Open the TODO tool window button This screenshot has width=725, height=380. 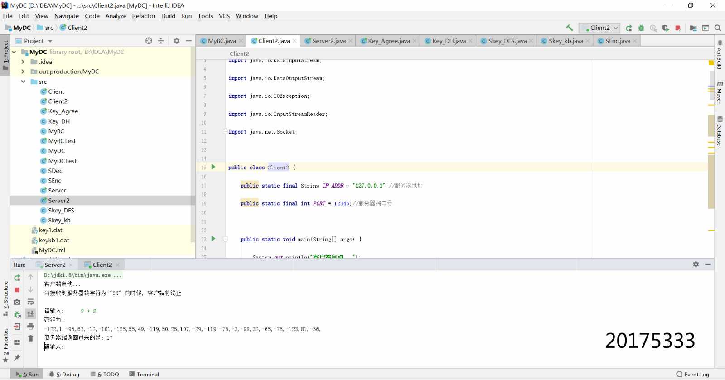pos(105,375)
